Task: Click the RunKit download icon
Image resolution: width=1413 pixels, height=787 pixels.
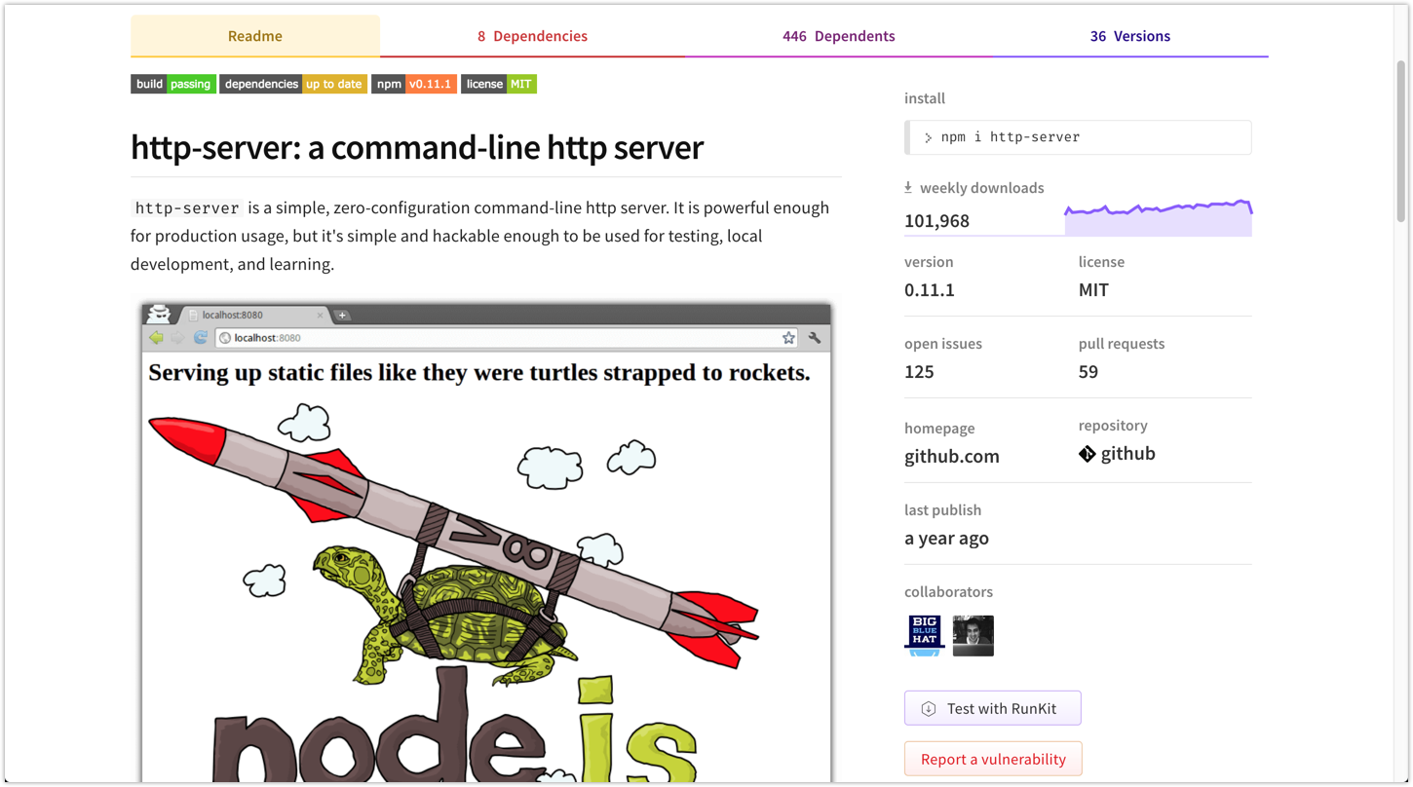Action: [929, 709]
